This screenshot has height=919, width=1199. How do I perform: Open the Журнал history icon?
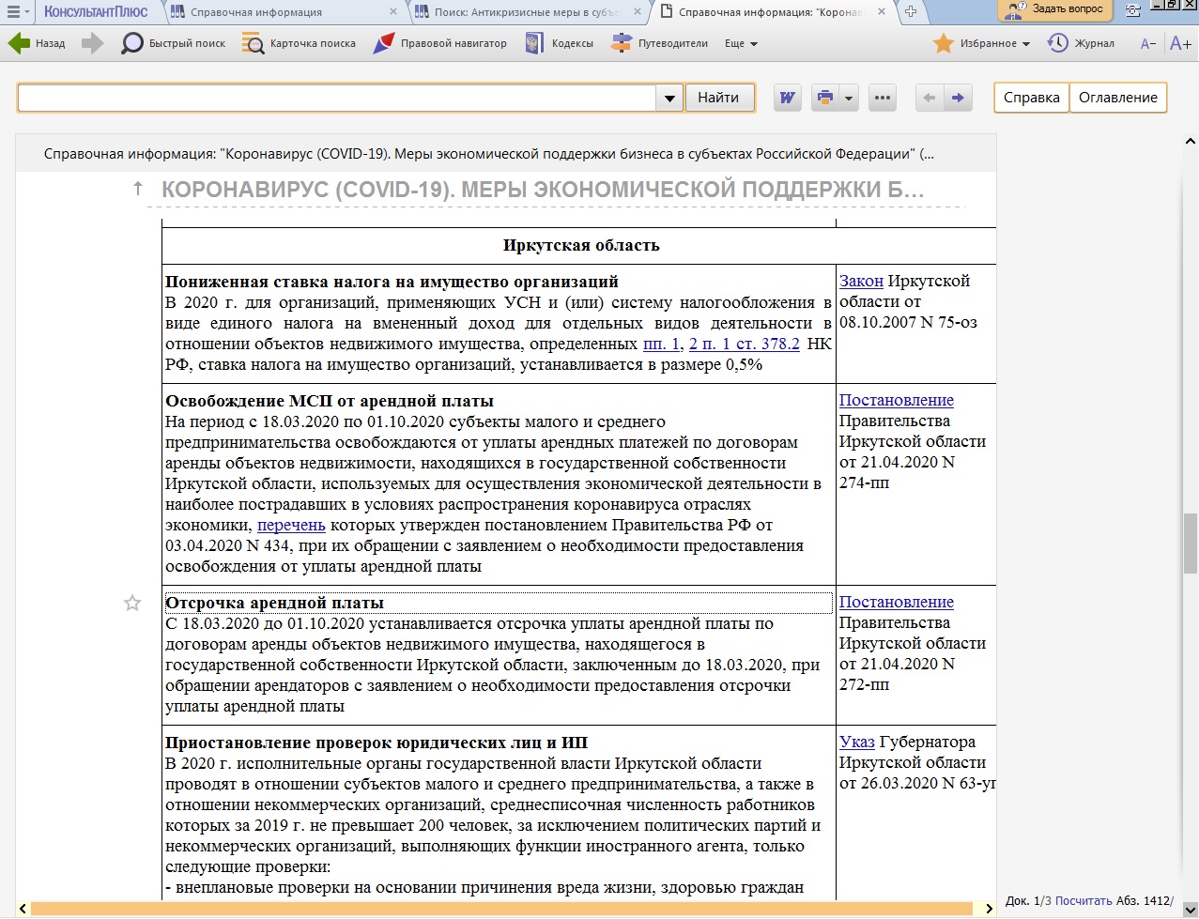1058,43
